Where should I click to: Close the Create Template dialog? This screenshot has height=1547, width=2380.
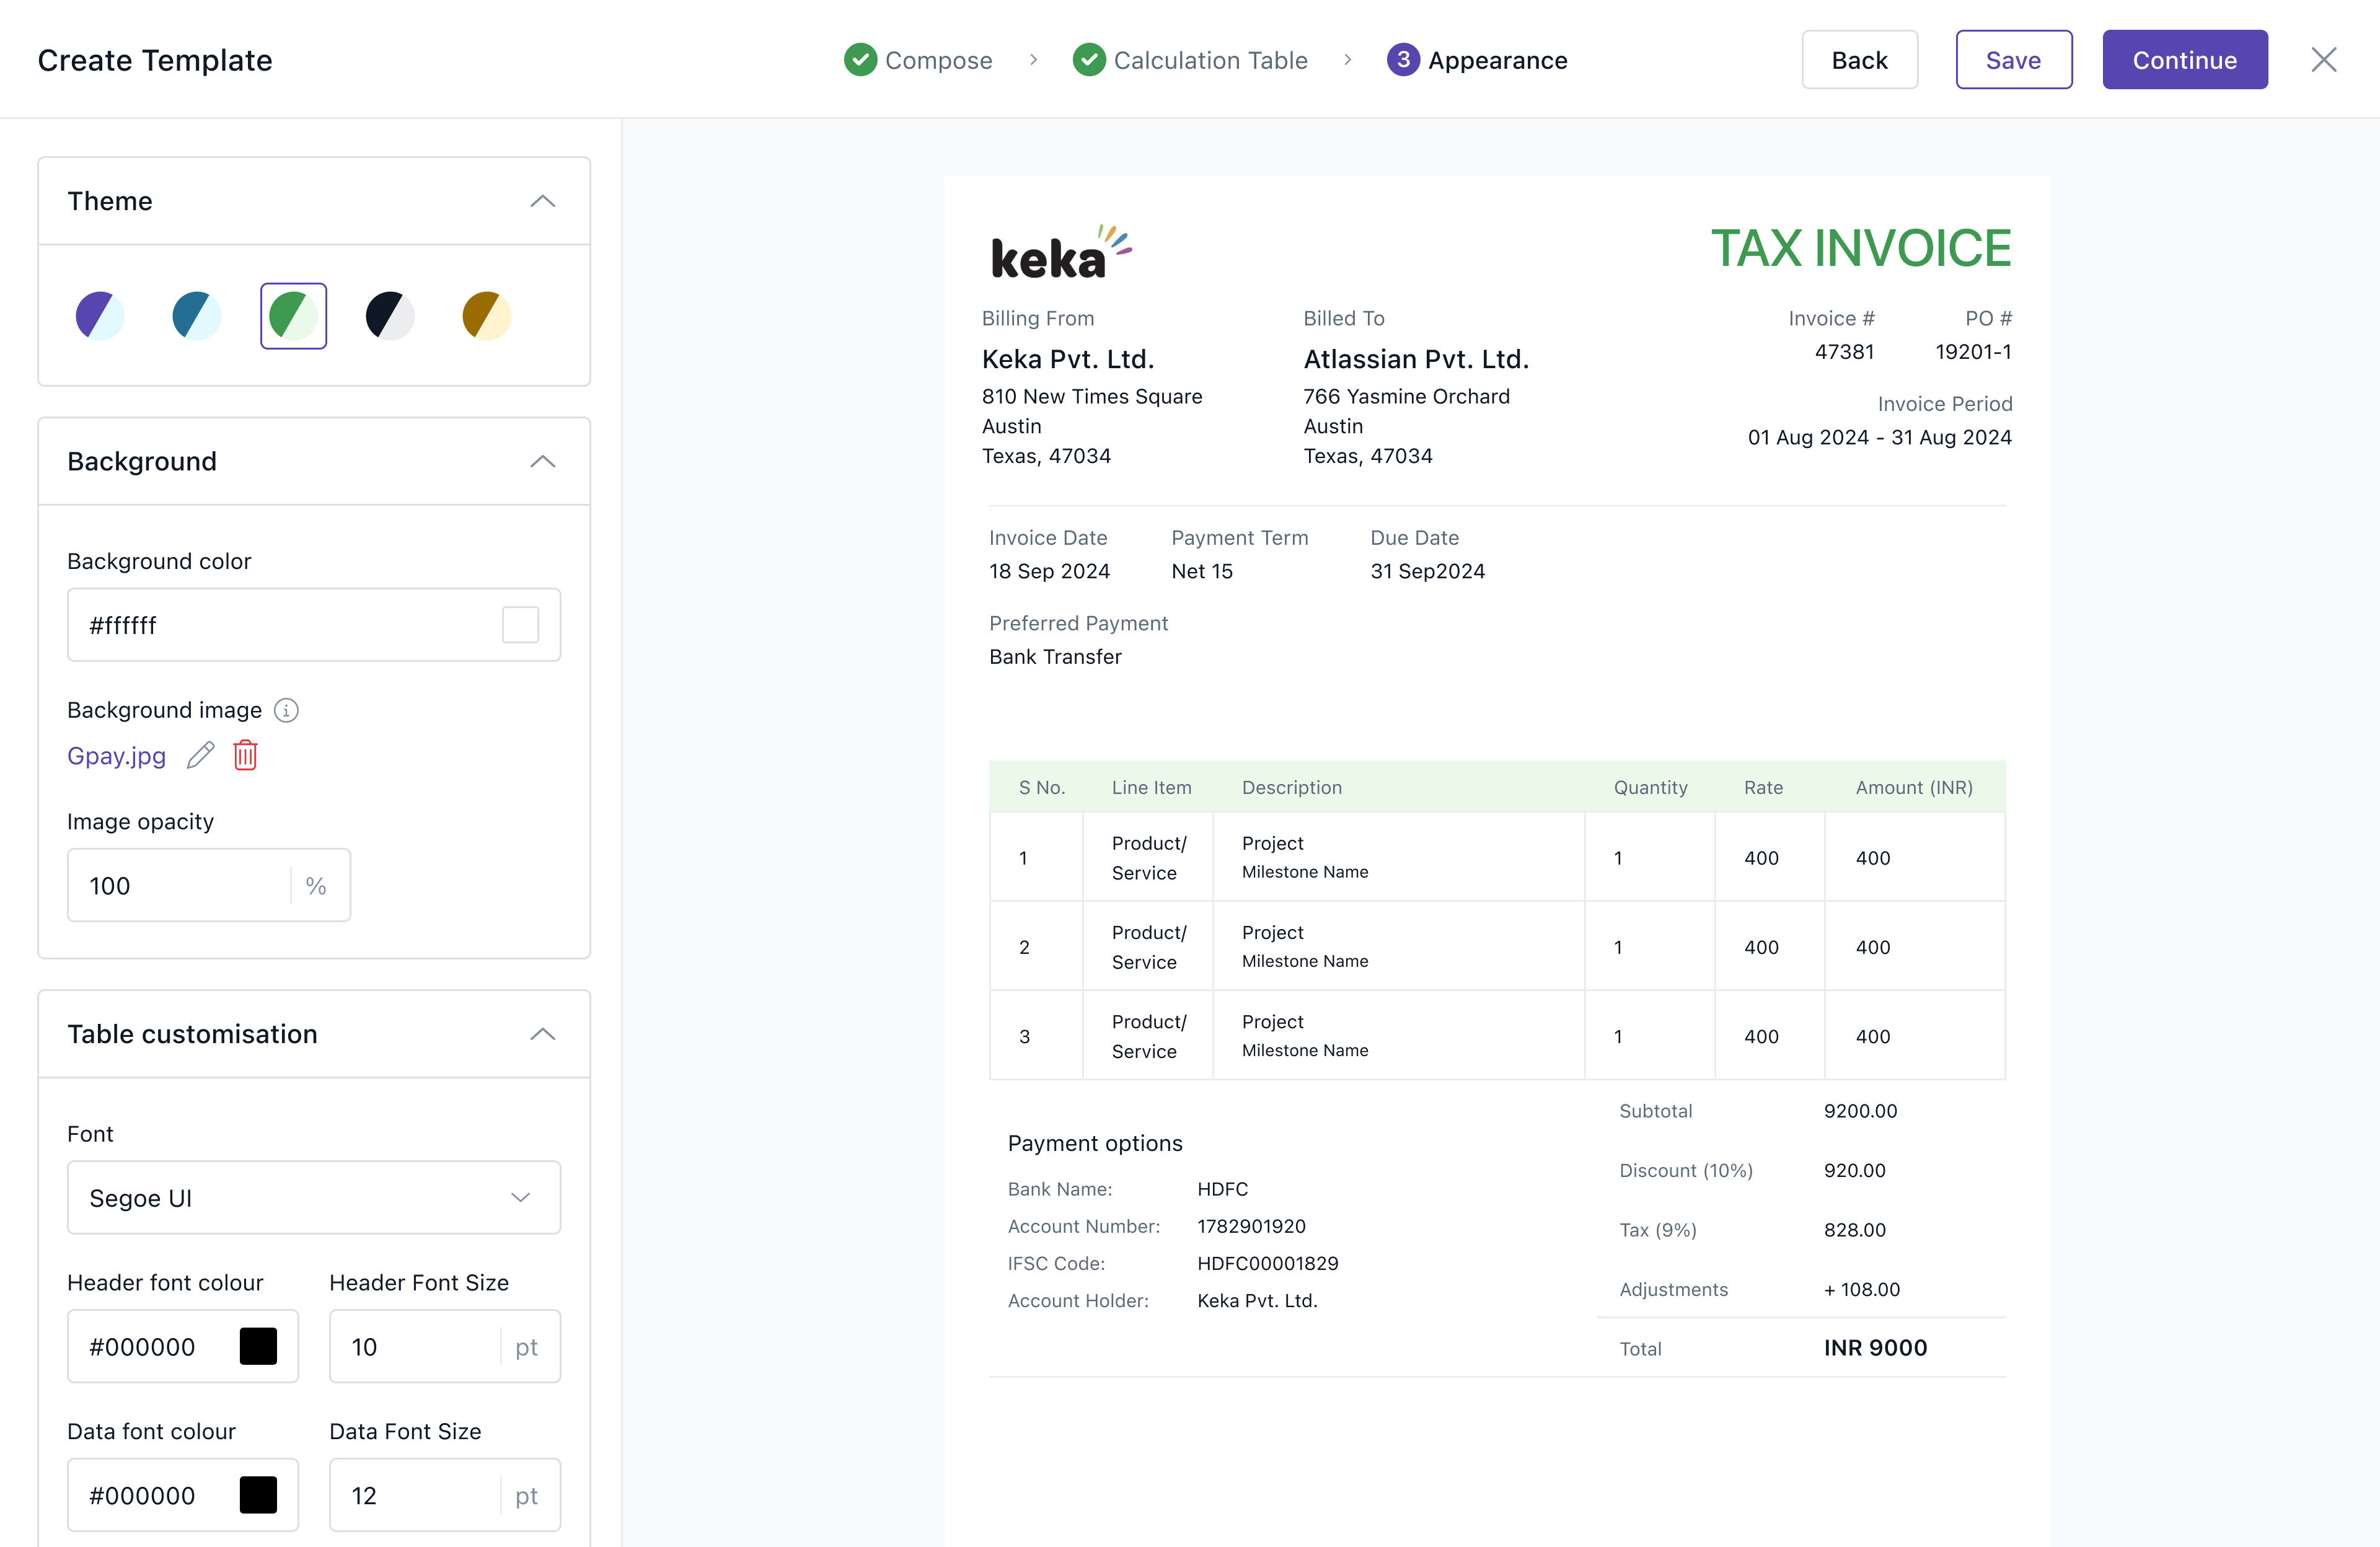(2324, 60)
